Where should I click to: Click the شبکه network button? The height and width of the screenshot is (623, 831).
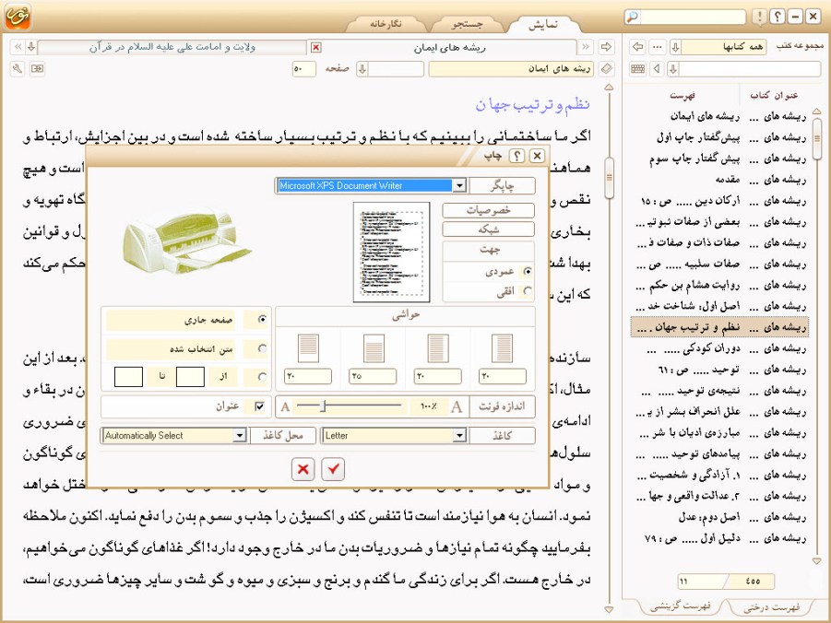[488, 229]
